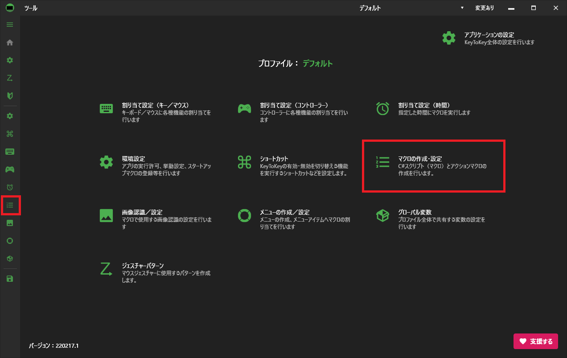Open メニューの作成／設定 ring tile
567x358 pixels.
click(x=294, y=219)
